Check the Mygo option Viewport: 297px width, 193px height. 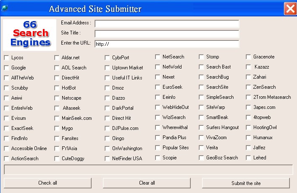(x=57, y=128)
